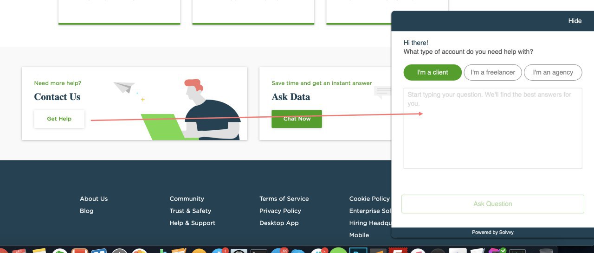Open the About Us footer link
Image resolution: width=594 pixels, height=253 pixels.
[x=94, y=199]
